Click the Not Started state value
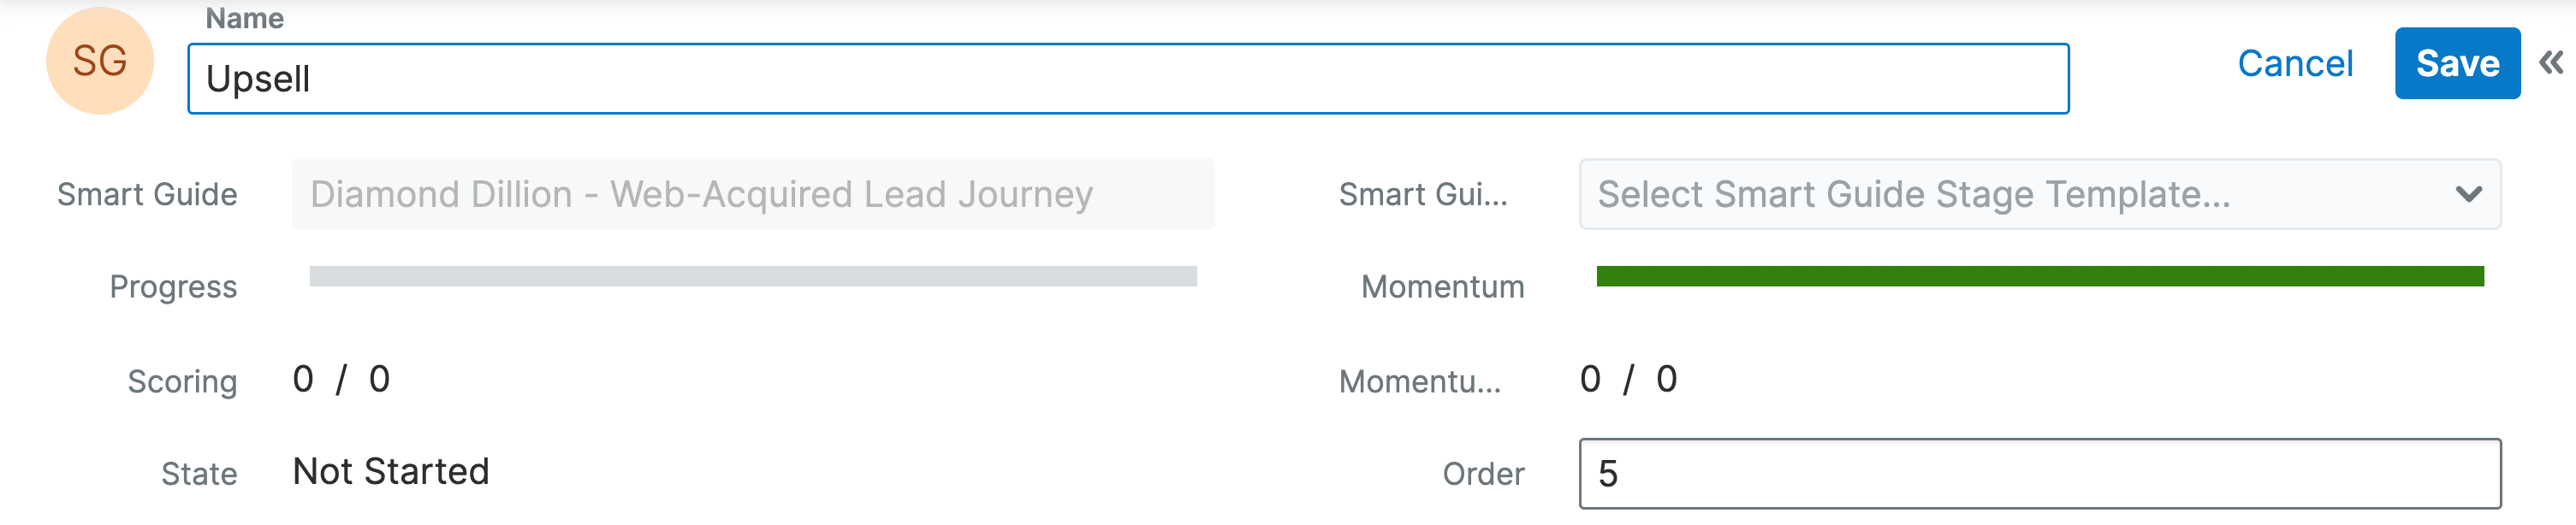The width and height of the screenshot is (2576, 525). point(391,472)
